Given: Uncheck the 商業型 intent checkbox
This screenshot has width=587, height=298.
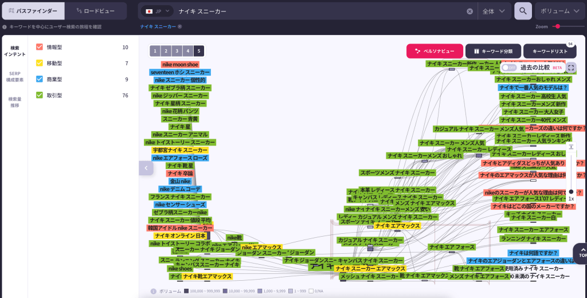Looking at the screenshot, I should pos(40,79).
